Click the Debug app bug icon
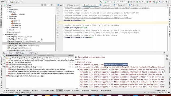 click(x=137, y=2)
